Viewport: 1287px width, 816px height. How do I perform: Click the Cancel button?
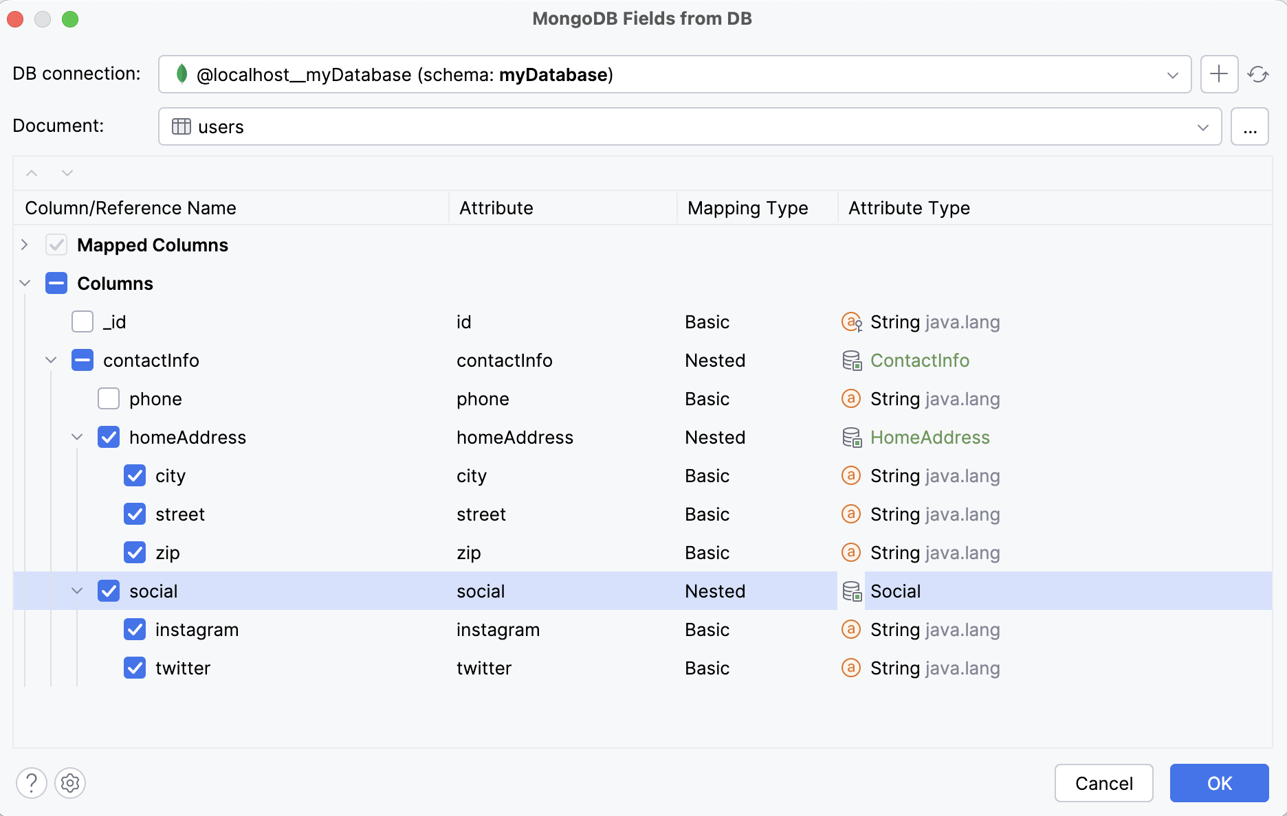(x=1103, y=783)
